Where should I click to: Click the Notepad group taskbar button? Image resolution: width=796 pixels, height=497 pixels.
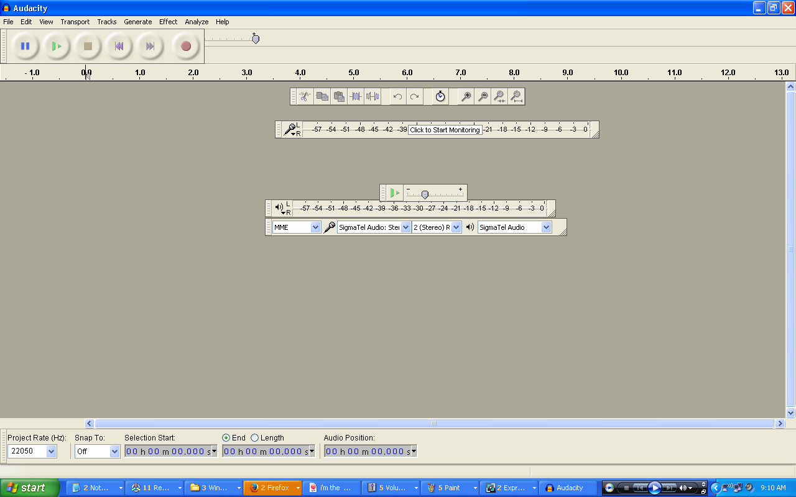point(96,488)
